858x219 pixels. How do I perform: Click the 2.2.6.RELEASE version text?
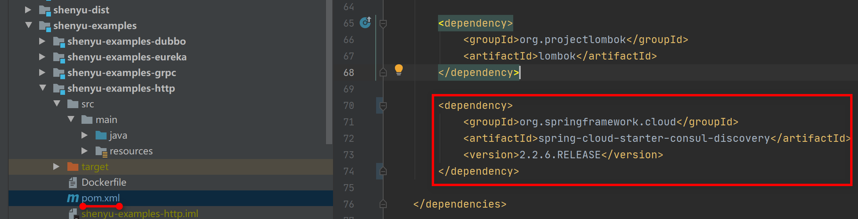[560, 155]
